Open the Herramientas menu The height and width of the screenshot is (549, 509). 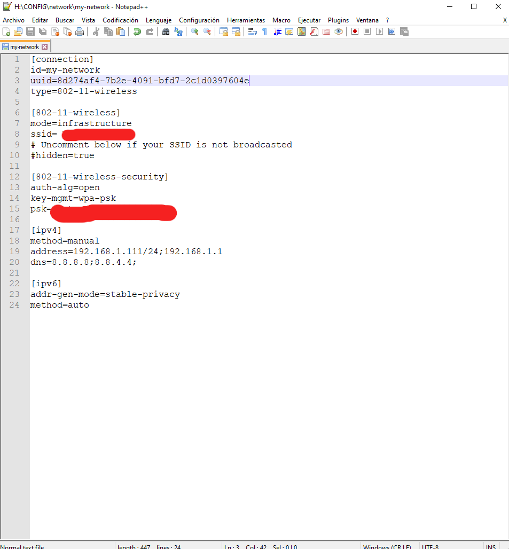(246, 20)
